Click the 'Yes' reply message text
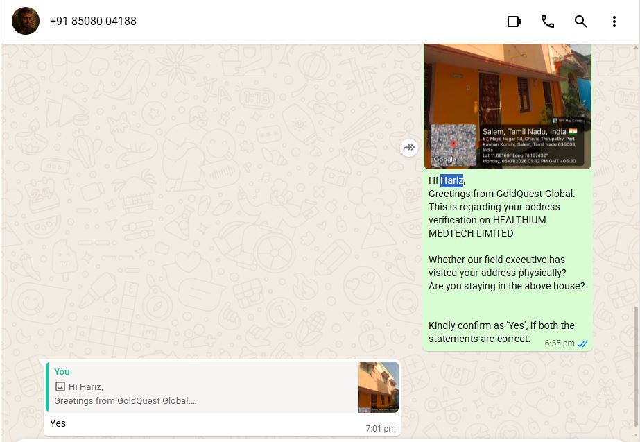The height and width of the screenshot is (442, 640). [58, 423]
